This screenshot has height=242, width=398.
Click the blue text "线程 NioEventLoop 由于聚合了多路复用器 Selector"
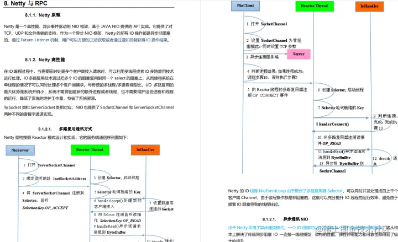point(296,191)
